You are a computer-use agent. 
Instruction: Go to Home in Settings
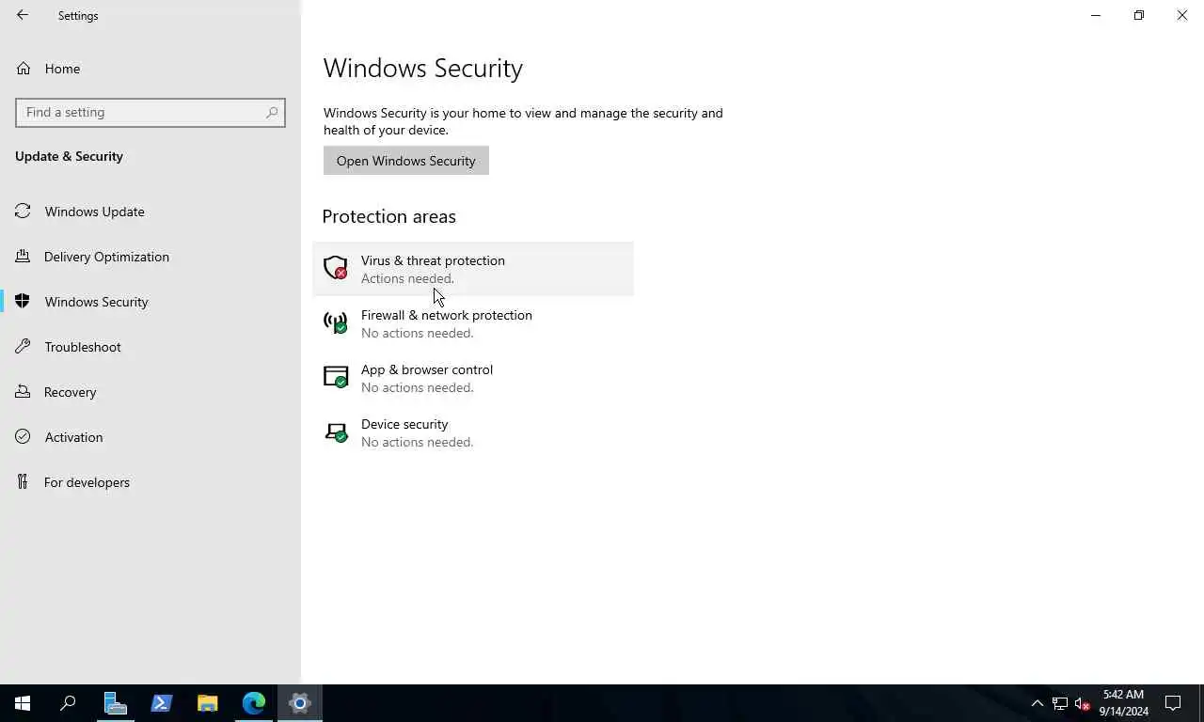(150, 69)
